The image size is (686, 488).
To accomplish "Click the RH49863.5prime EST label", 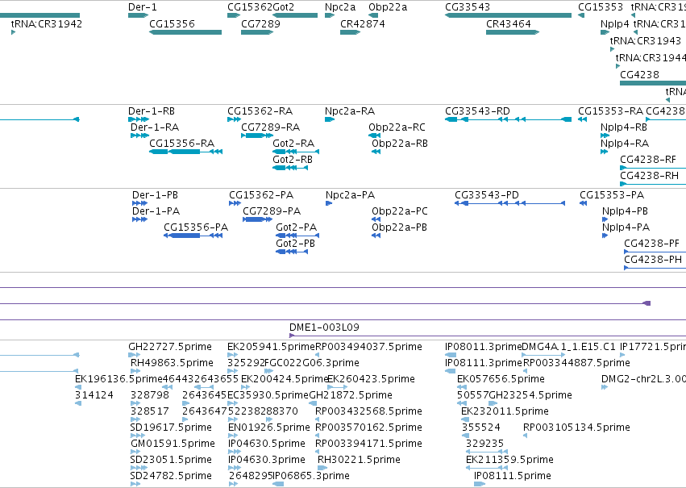I will (172, 363).
